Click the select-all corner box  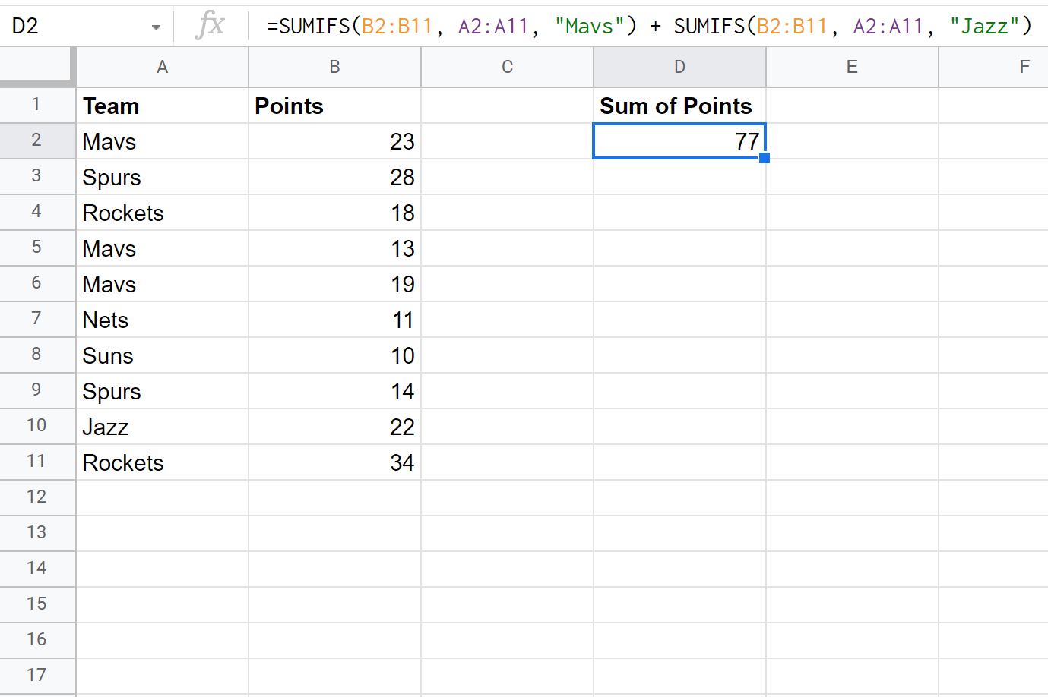(x=37, y=67)
